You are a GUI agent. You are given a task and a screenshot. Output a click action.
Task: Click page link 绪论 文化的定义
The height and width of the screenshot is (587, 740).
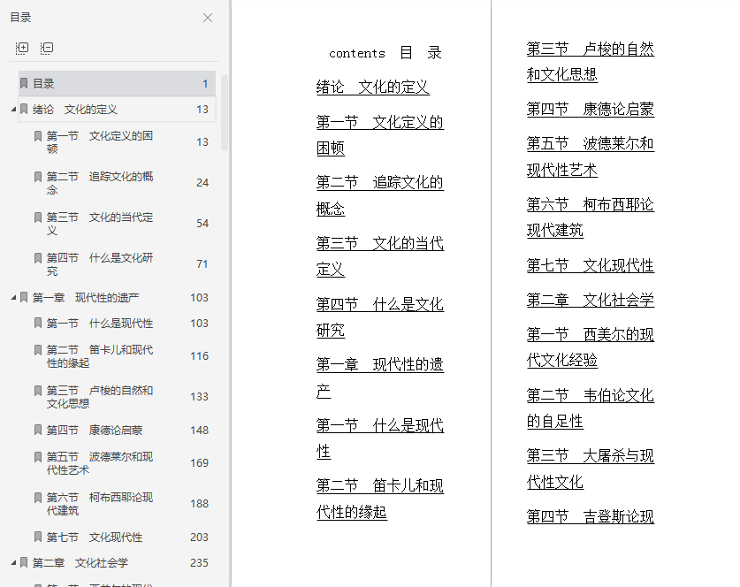coord(373,88)
